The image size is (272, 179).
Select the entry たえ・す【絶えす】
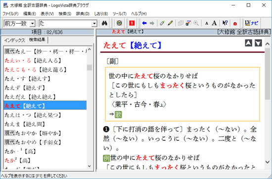coord(45,79)
